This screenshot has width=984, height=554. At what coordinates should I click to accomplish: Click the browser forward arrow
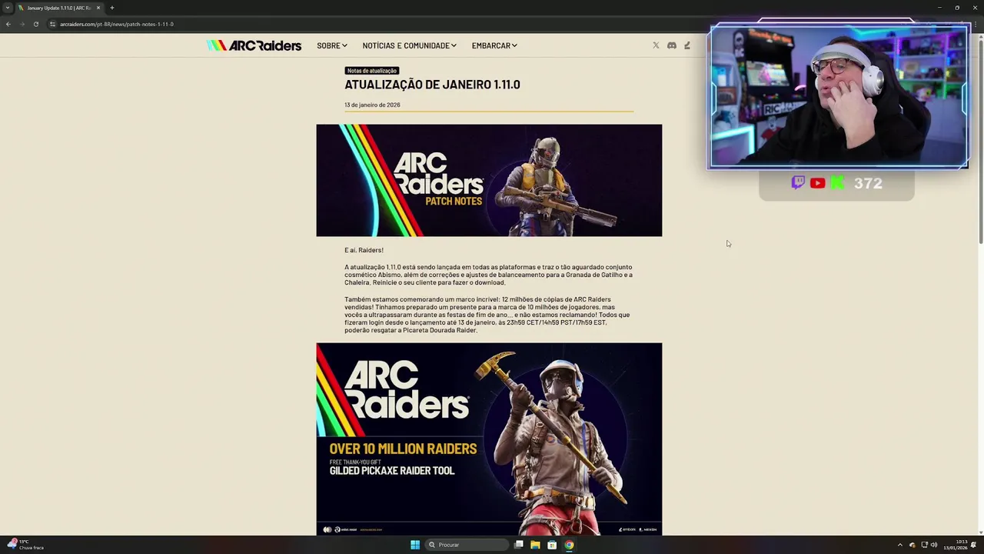point(22,24)
